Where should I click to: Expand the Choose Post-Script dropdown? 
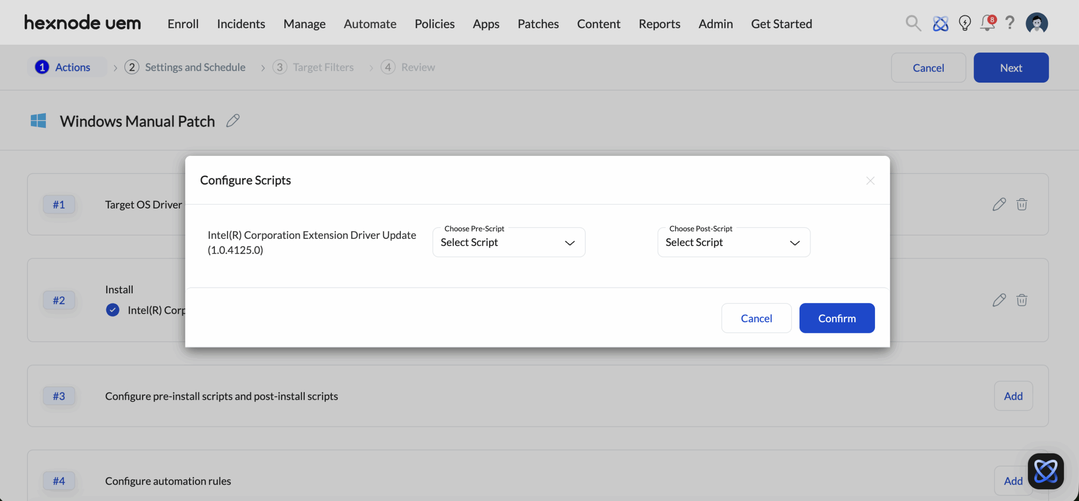[734, 242]
